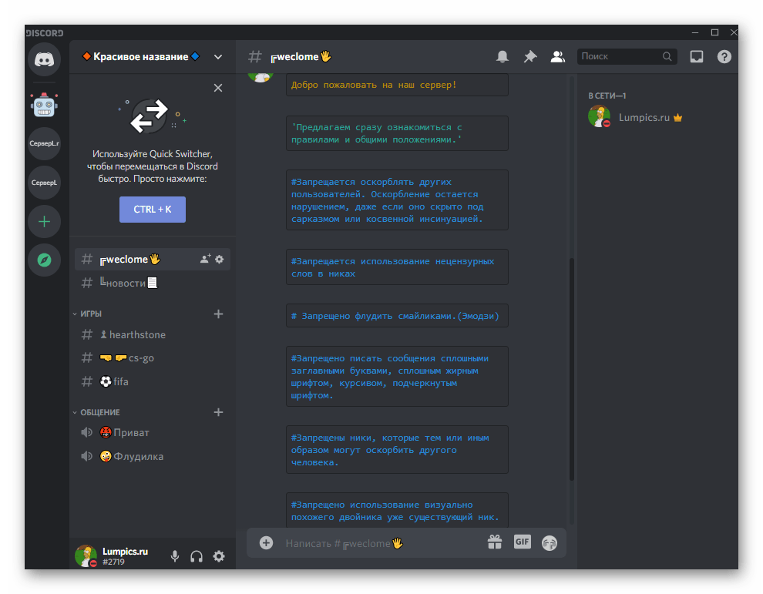Click the Add a Server plus icon
The width and height of the screenshot is (763, 594).
[x=44, y=222]
